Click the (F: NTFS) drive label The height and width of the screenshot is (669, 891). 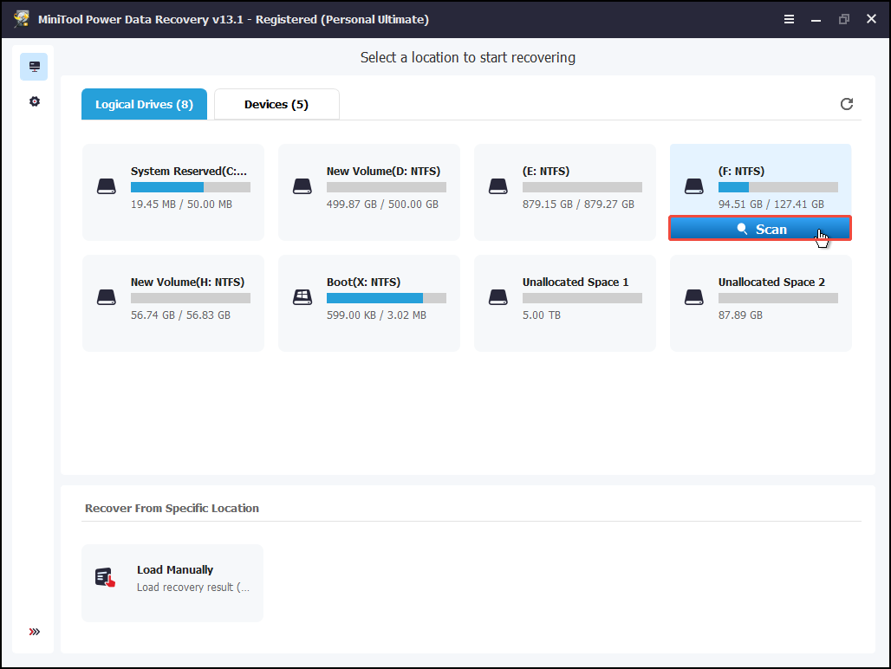pos(741,171)
